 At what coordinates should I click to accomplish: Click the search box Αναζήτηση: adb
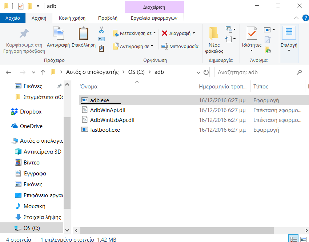(254, 72)
